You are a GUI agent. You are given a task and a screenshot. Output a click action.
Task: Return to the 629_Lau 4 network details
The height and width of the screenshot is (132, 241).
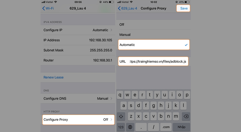coord(128,8)
